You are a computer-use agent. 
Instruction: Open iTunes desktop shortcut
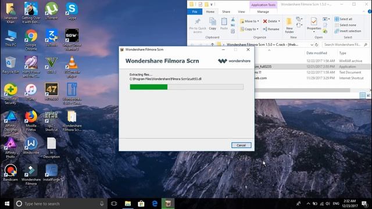(x=31, y=92)
